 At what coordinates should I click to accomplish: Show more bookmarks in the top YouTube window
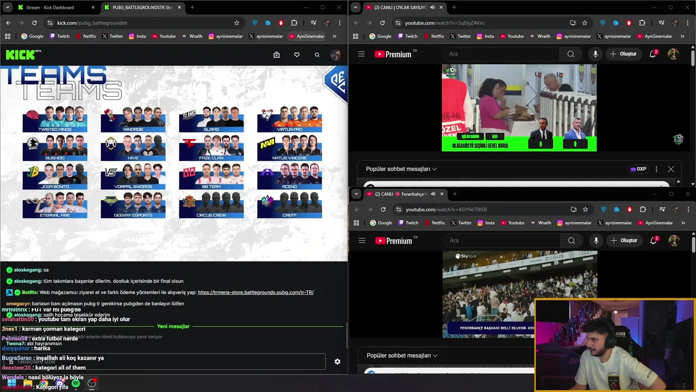(682, 36)
